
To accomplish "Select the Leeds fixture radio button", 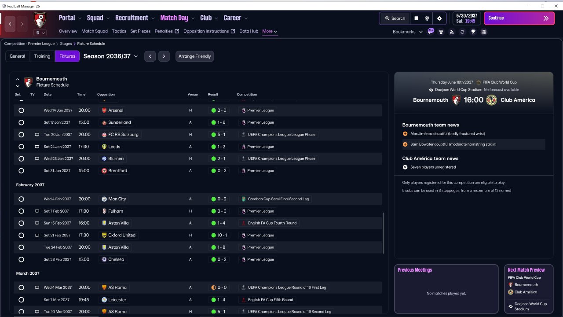I will [21, 147].
